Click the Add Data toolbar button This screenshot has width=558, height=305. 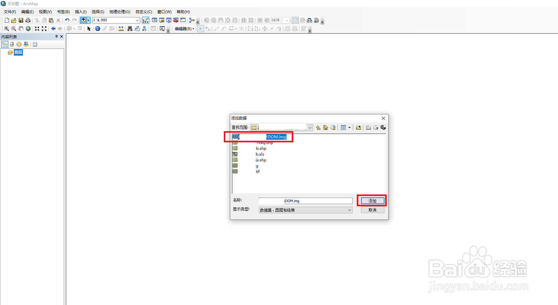[83, 20]
